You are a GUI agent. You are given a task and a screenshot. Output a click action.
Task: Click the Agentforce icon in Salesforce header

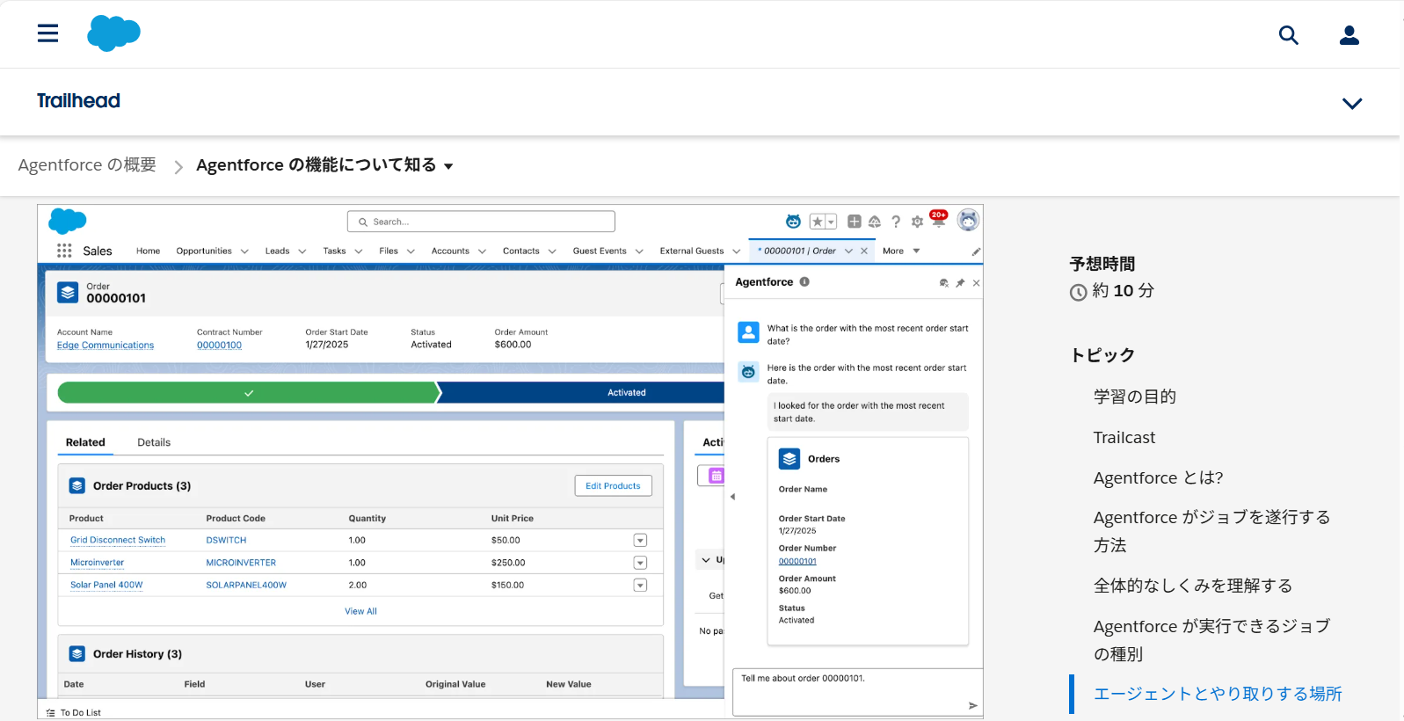(793, 222)
